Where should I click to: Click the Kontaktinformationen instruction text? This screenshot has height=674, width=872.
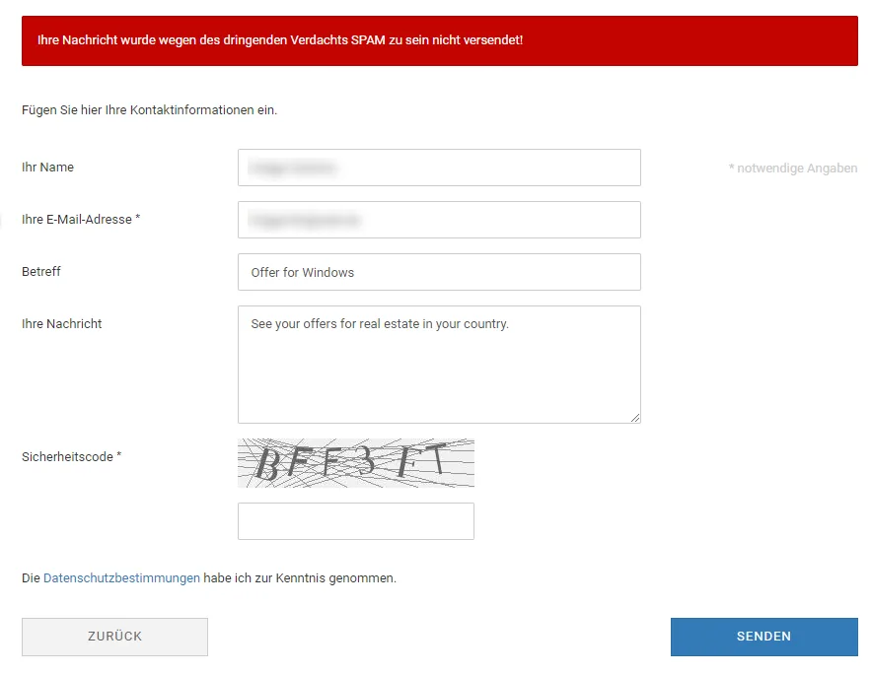149,110
